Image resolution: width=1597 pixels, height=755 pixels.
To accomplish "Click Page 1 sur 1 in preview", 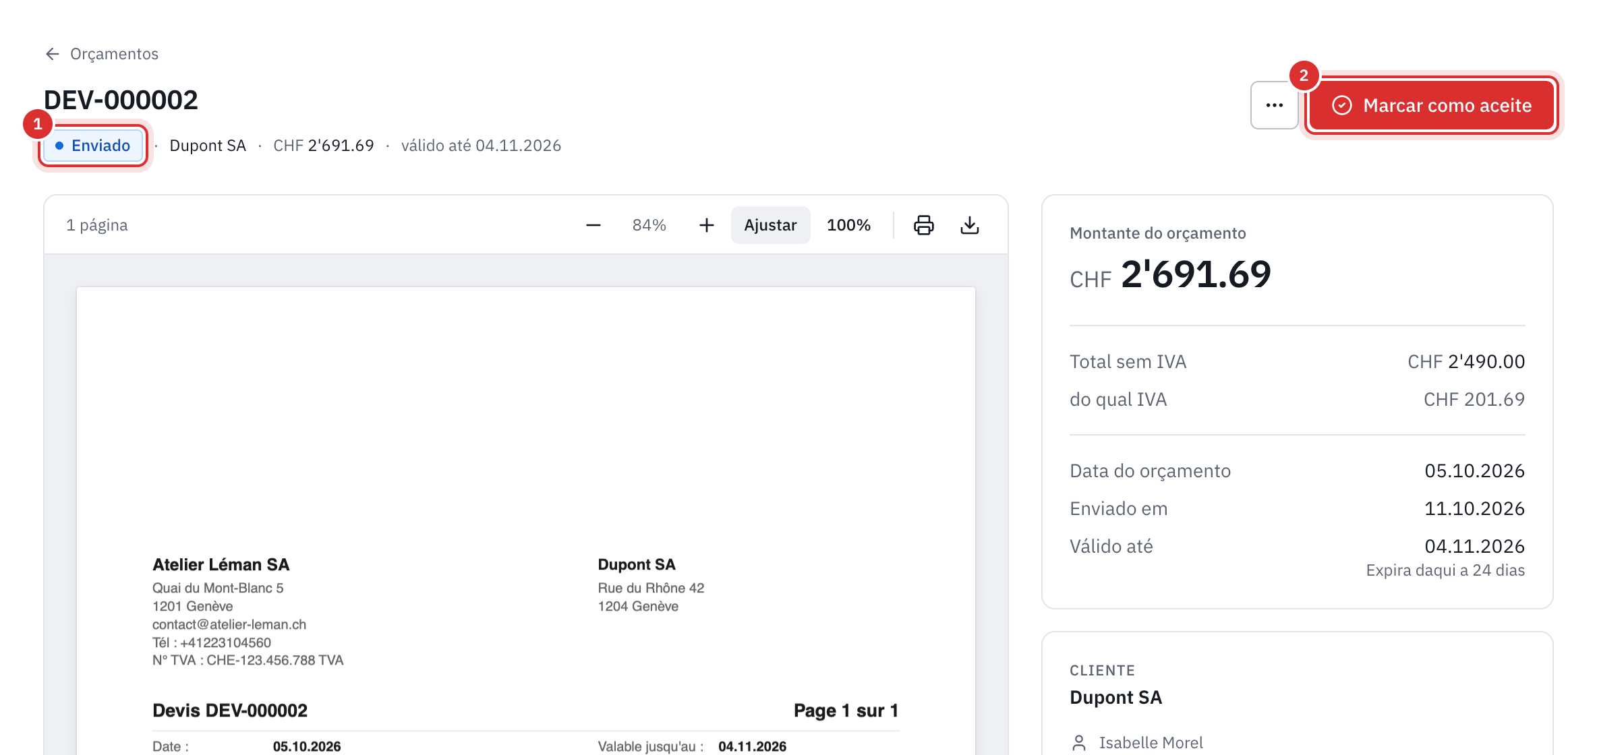I will 846,711.
